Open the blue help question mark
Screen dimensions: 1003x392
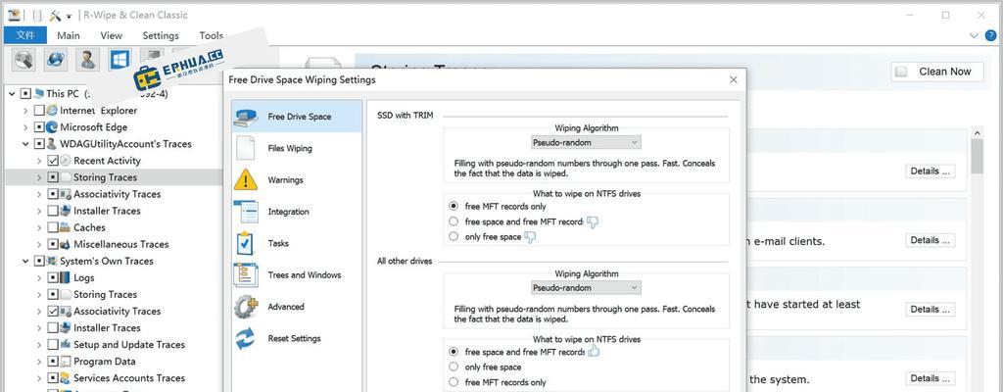[991, 36]
